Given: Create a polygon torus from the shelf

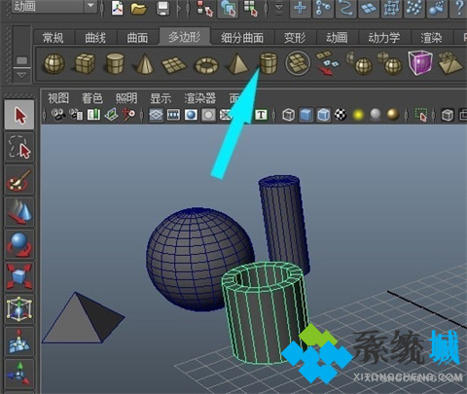Looking at the screenshot, I should click(x=206, y=65).
